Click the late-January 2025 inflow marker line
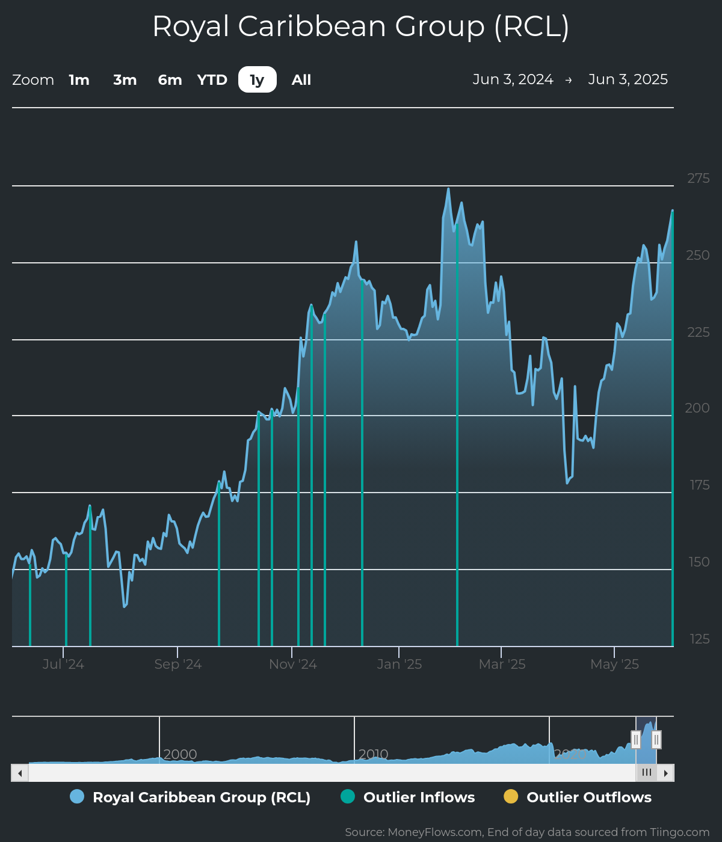This screenshot has height=842, width=722. click(457, 435)
